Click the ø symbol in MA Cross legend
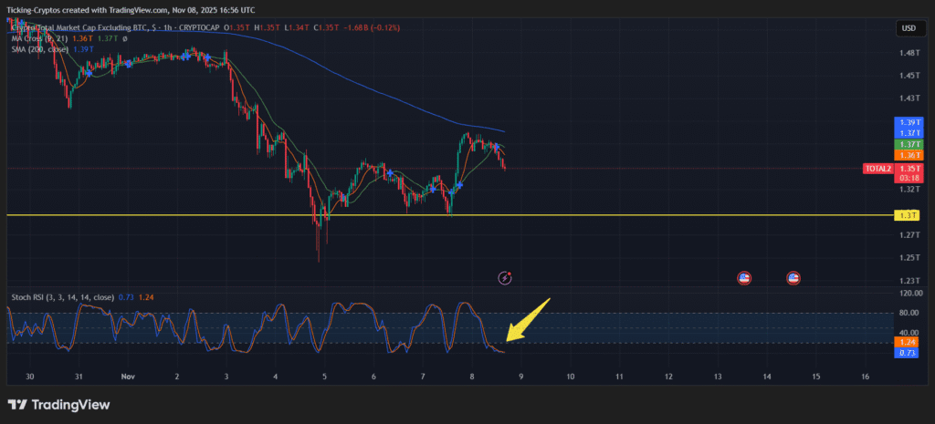The height and width of the screenshot is (424, 935). 124,38
